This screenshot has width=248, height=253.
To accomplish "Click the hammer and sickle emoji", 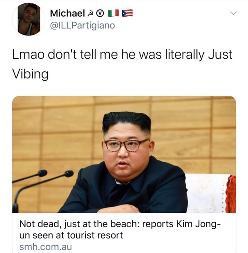I will [x=91, y=14].
